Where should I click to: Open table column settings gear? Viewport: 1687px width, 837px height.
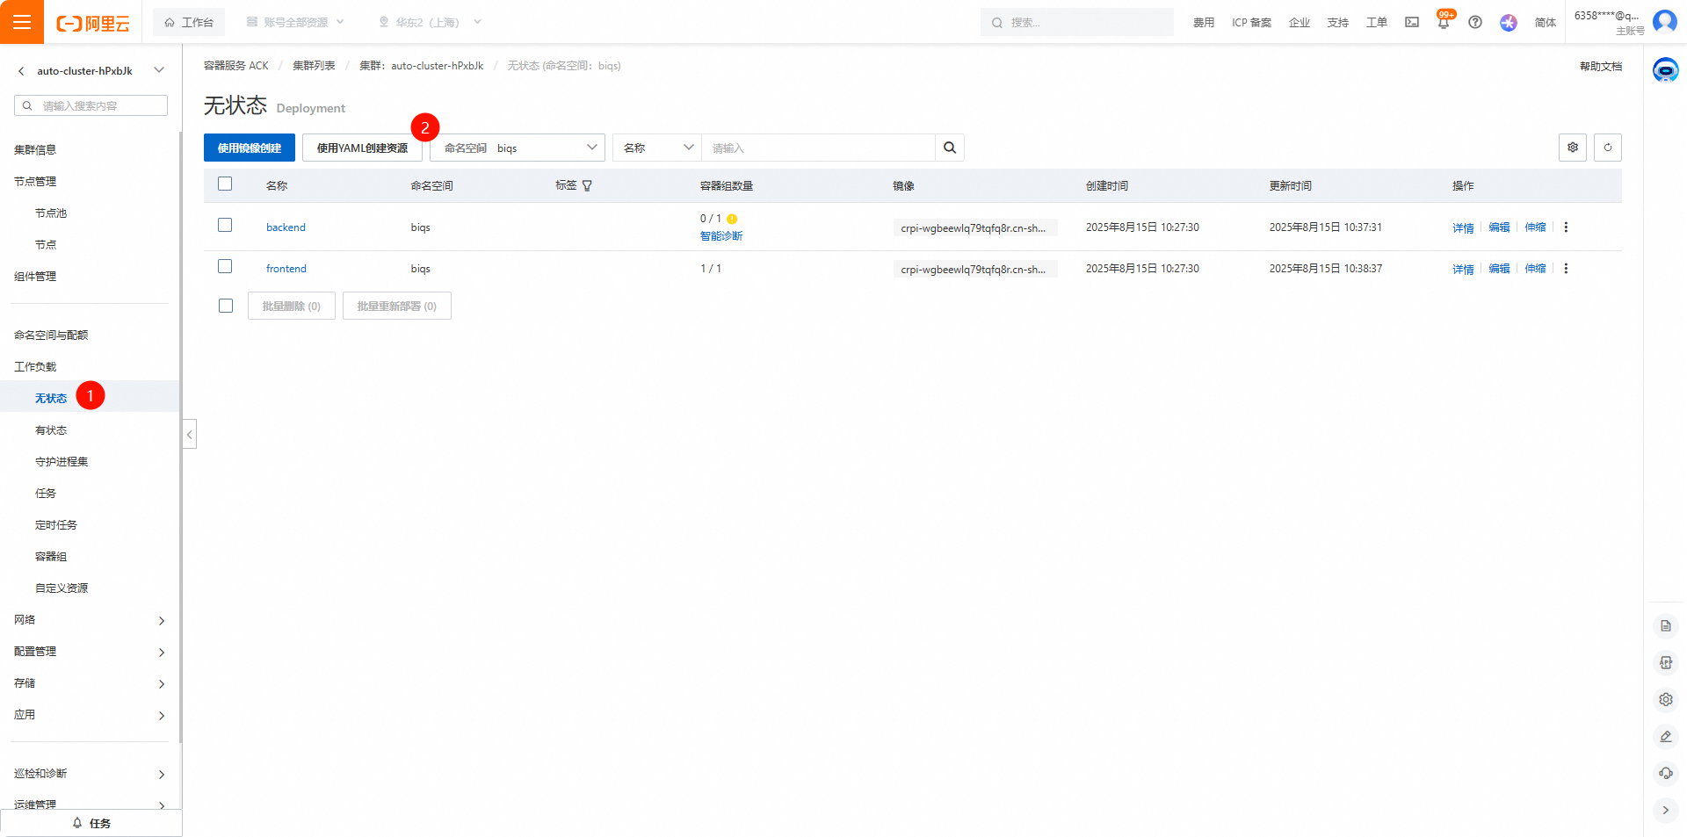tap(1572, 148)
